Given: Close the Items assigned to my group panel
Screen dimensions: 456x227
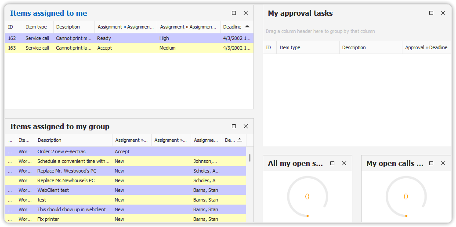Looking at the screenshot, I should (246, 126).
